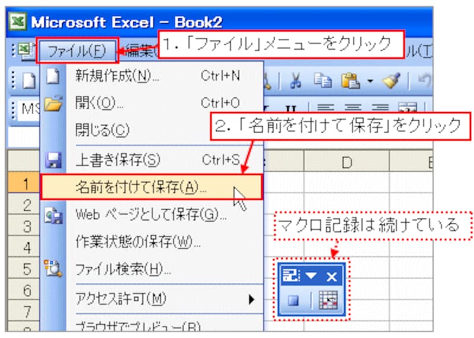
Task: Select 作業状態の保存(W) entry
Action: [152, 242]
